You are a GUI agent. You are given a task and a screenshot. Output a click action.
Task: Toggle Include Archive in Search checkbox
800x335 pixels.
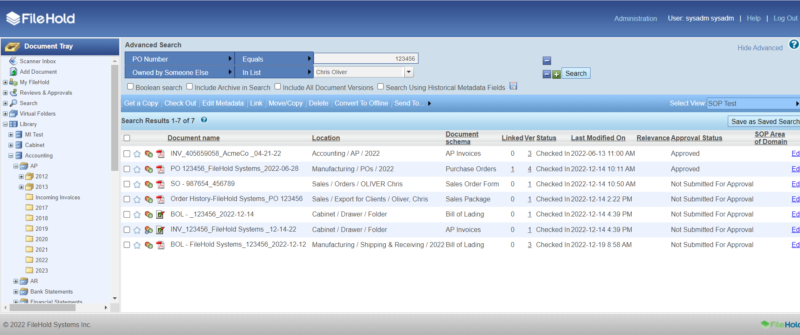point(190,87)
